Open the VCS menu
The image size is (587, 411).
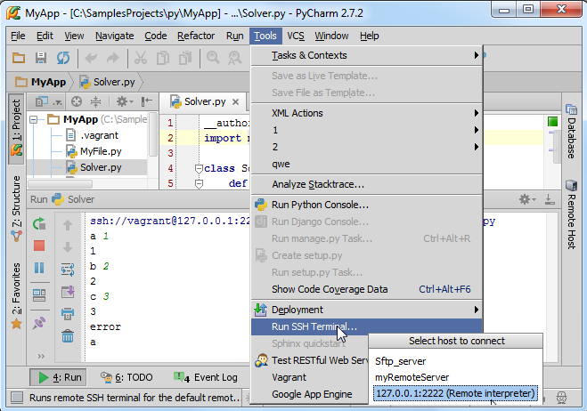296,36
